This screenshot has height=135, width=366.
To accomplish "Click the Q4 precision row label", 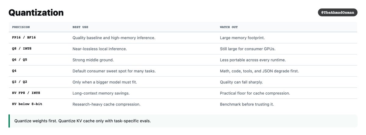I will [x=14, y=71].
